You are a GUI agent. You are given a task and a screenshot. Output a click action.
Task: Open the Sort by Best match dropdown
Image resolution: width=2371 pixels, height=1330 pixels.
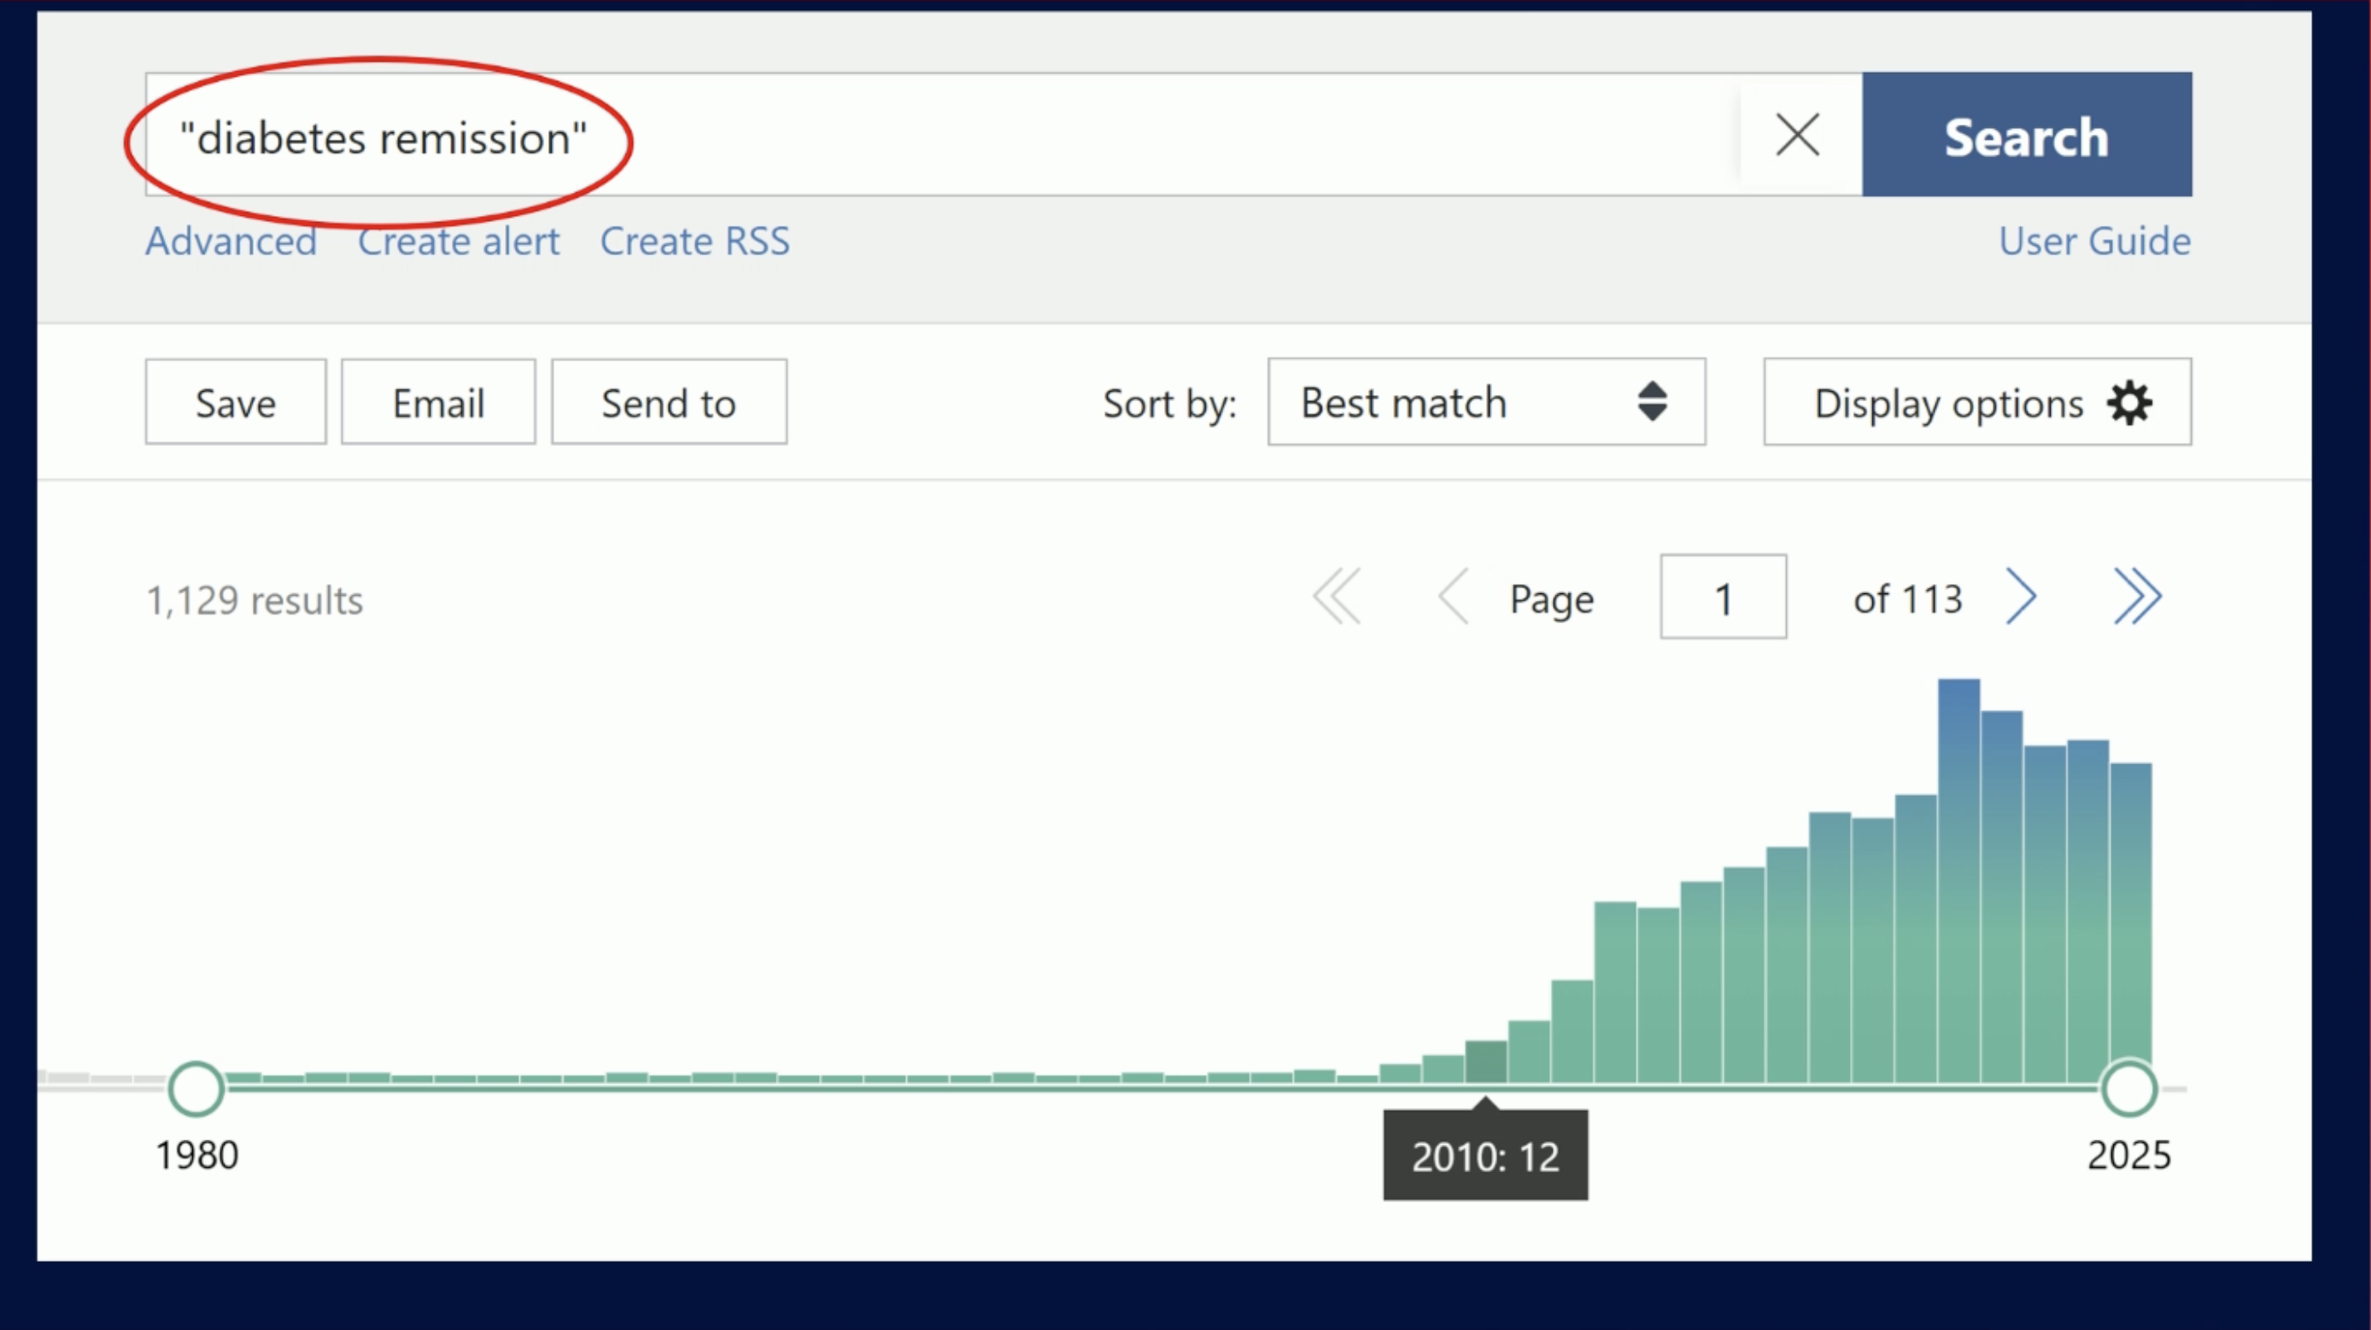click(1485, 403)
